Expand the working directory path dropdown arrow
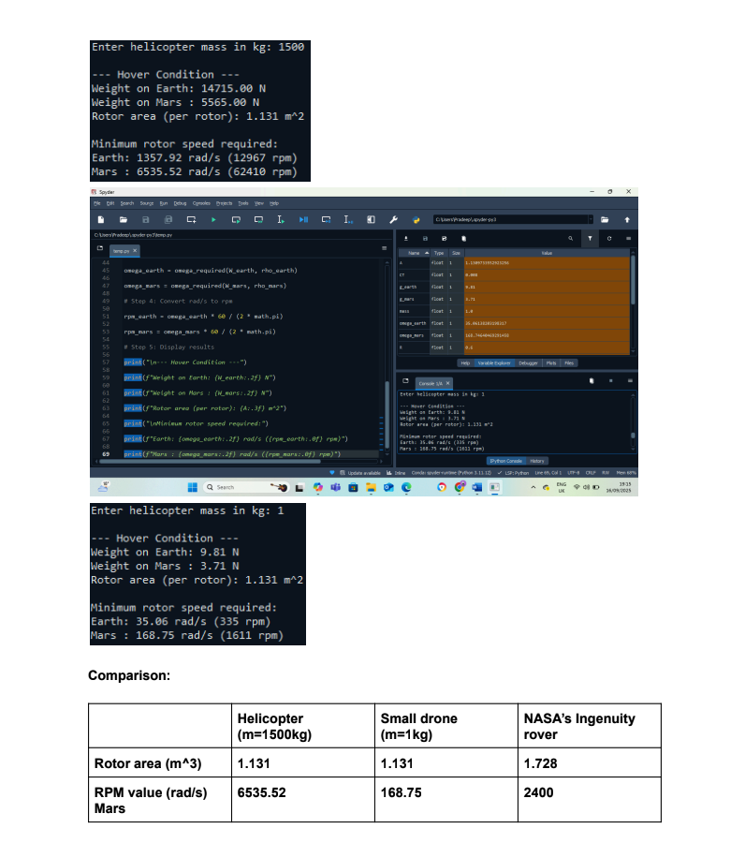This screenshot has height=843, width=745. tap(591, 219)
